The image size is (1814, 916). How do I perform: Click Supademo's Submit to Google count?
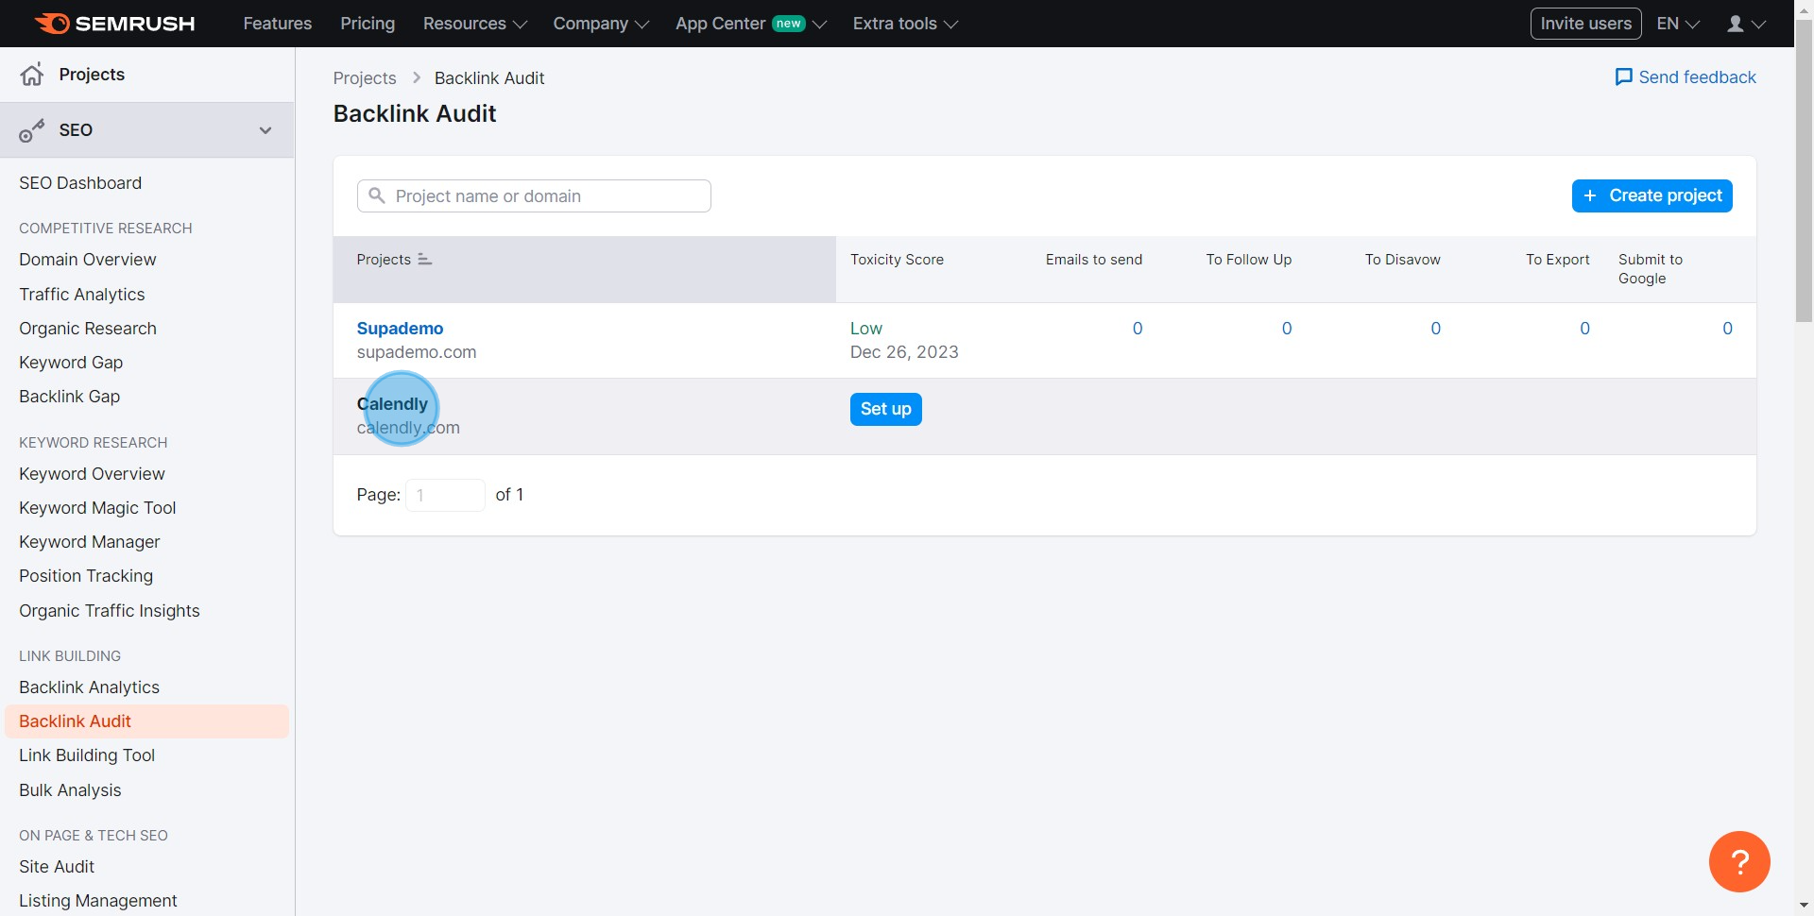coord(1727,329)
